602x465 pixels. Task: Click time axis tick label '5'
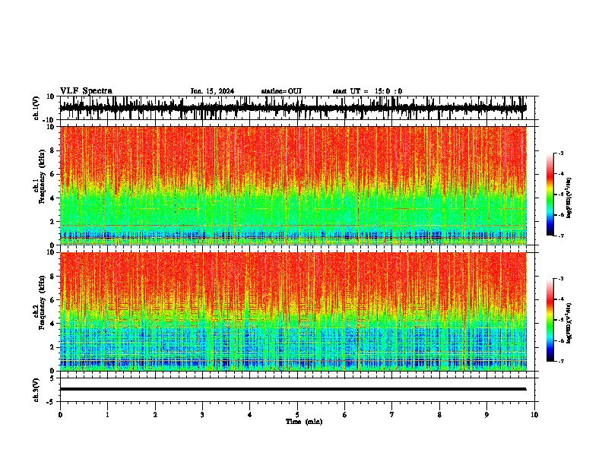coord(297,415)
